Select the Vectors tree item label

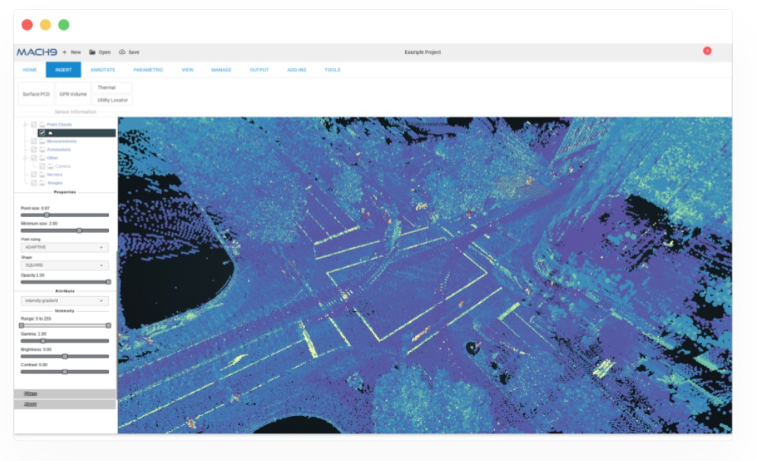pyautogui.click(x=54, y=175)
